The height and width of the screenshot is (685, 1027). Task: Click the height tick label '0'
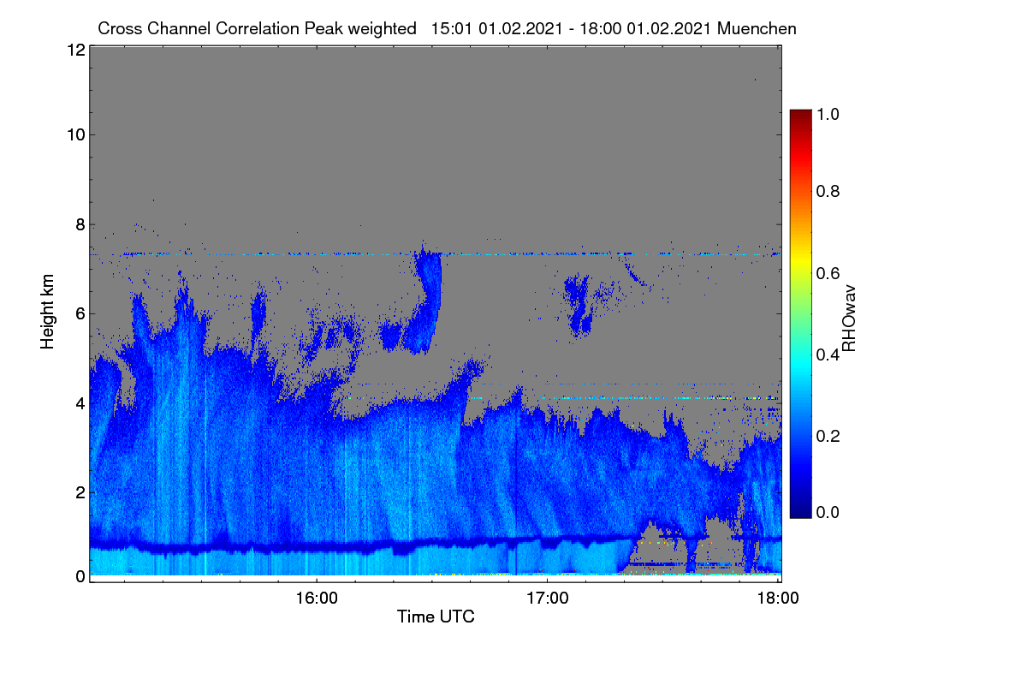click(x=80, y=576)
